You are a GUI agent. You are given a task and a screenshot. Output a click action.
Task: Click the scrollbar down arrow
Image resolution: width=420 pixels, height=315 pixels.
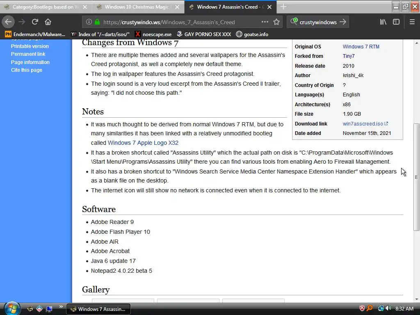(416, 299)
